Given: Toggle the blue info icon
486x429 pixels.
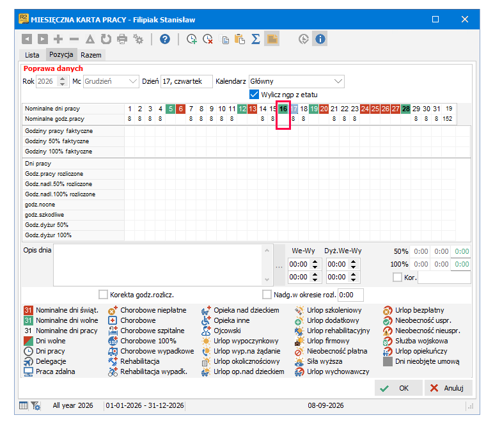Looking at the screenshot, I should click(320, 39).
